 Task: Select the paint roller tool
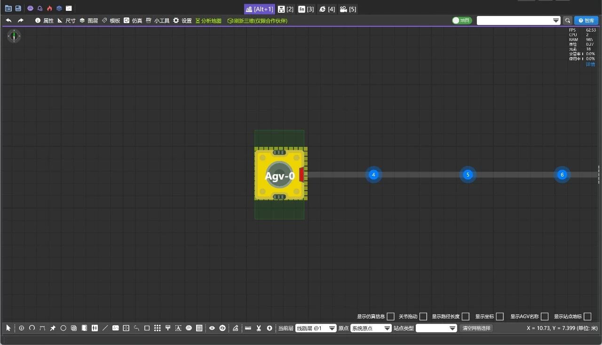[168, 328]
